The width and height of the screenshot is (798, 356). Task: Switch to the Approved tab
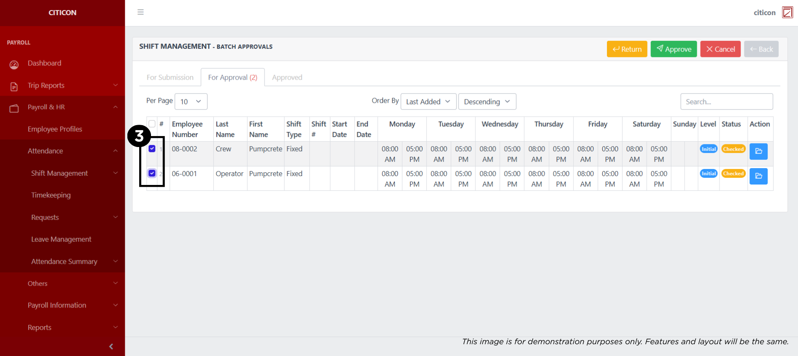[x=287, y=78]
